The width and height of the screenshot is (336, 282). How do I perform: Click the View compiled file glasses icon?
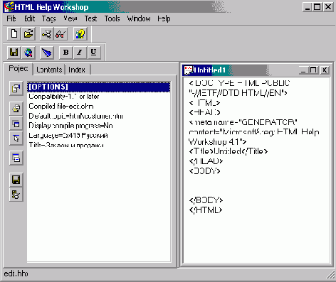pos(61,34)
